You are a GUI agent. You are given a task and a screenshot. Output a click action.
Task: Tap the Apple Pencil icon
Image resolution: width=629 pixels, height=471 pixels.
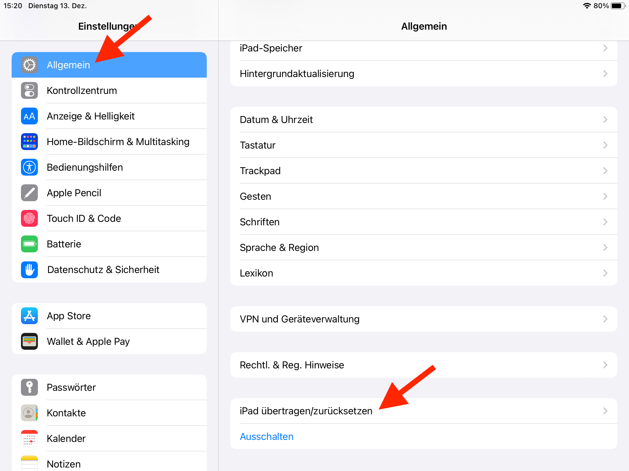29,193
